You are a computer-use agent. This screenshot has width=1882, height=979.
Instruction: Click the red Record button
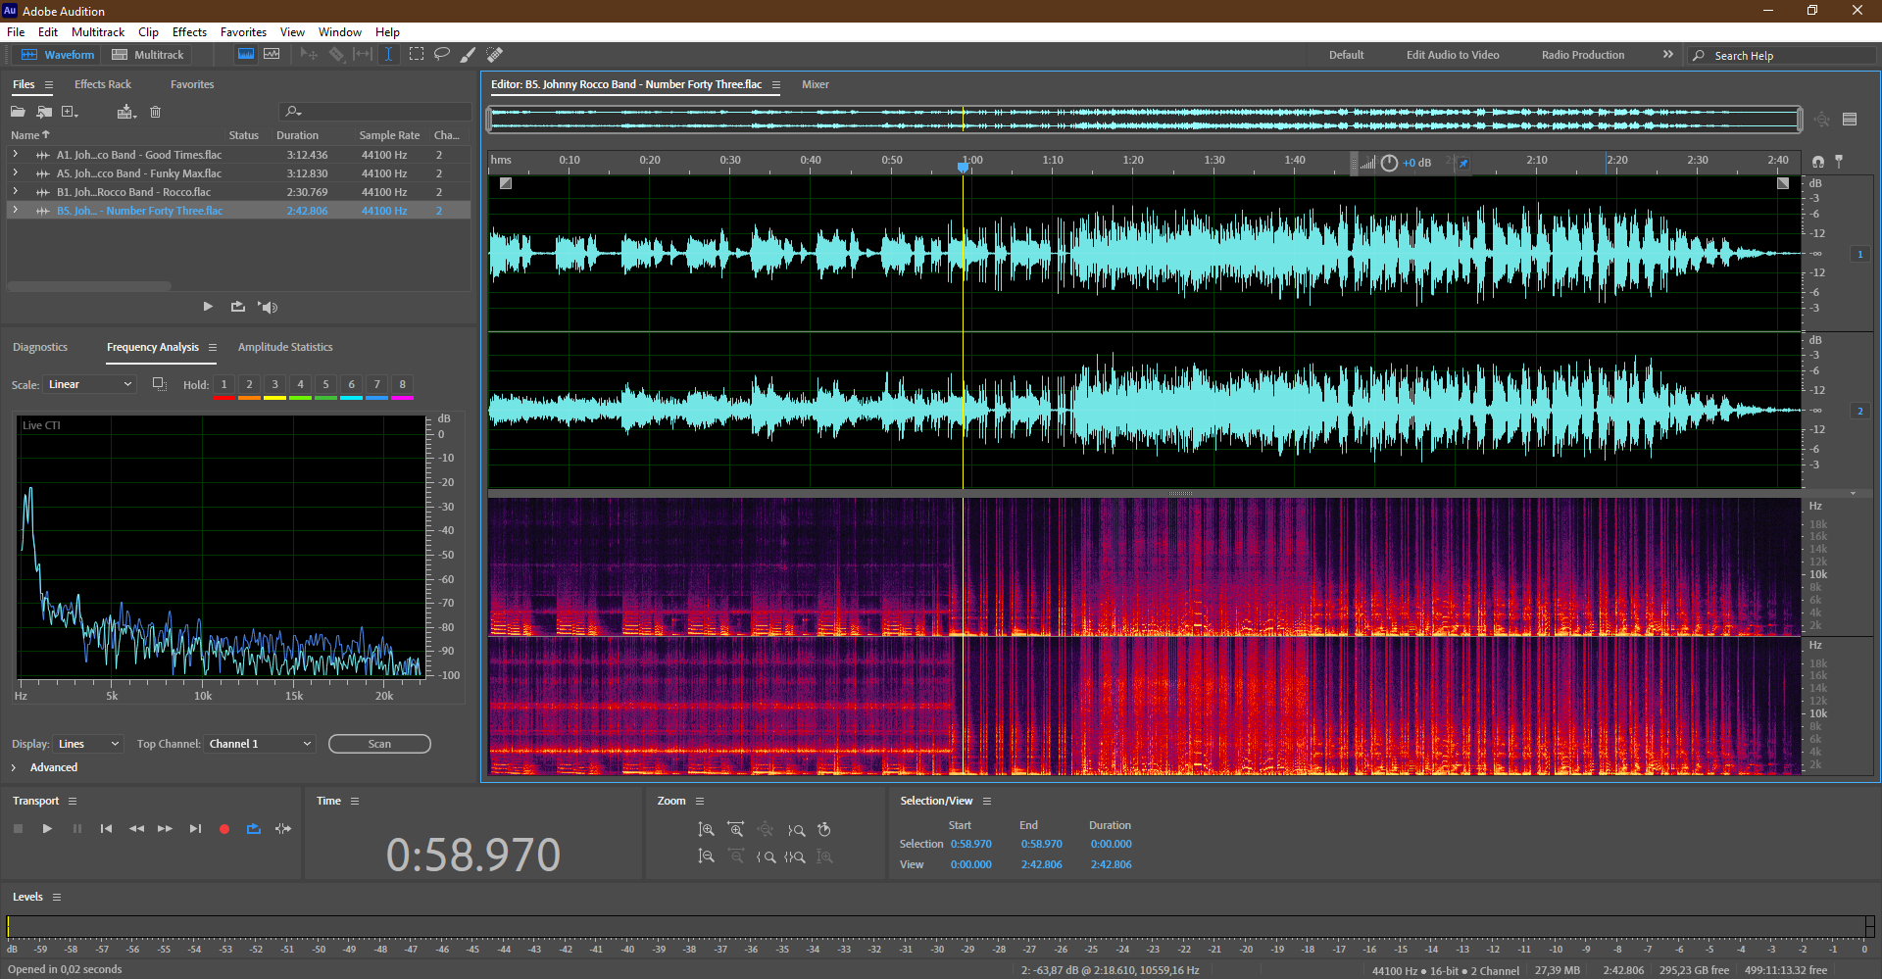click(x=224, y=829)
